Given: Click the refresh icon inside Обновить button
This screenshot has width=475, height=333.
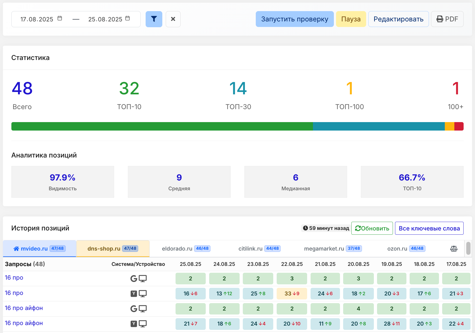Looking at the screenshot, I should 359,228.
